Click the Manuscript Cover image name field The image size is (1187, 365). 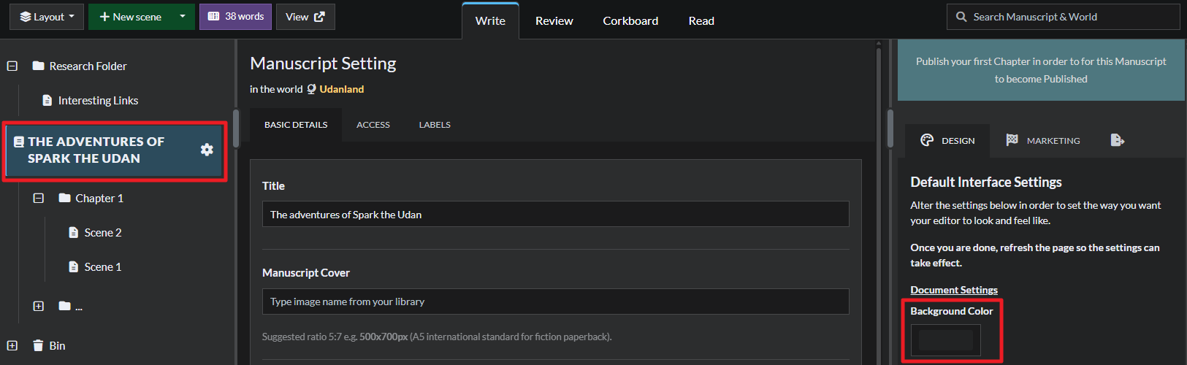(555, 301)
